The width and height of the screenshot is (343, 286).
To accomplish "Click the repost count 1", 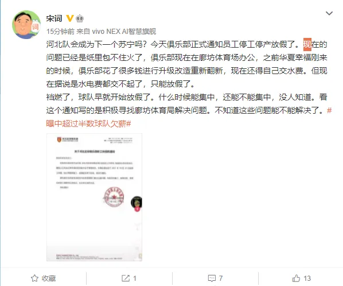I will (135, 279).
